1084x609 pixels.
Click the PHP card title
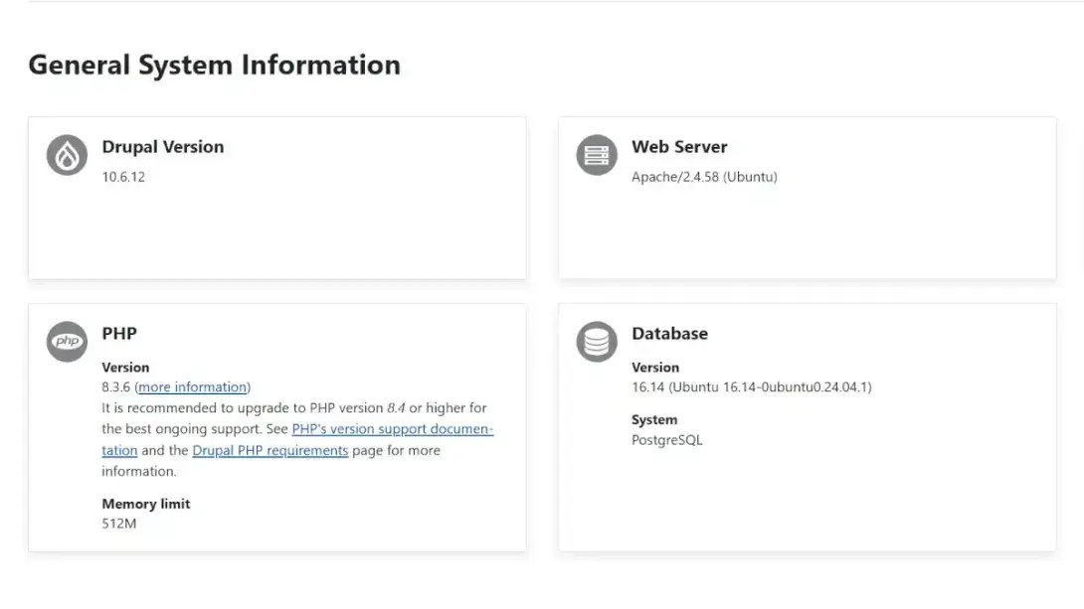point(119,334)
